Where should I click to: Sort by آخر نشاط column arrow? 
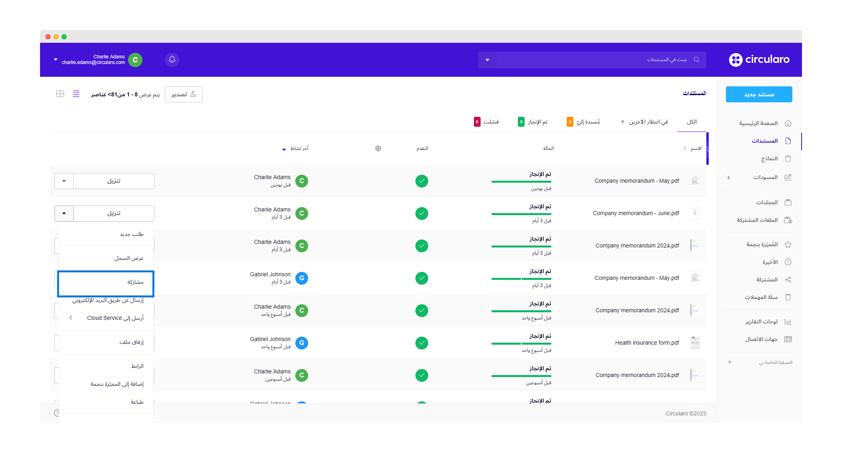(284, 149)
